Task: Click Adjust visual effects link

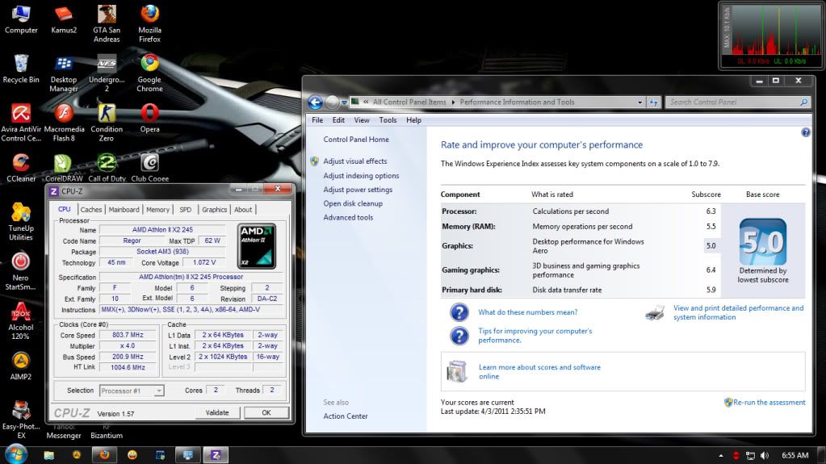Action: click(x=355, y=161)
